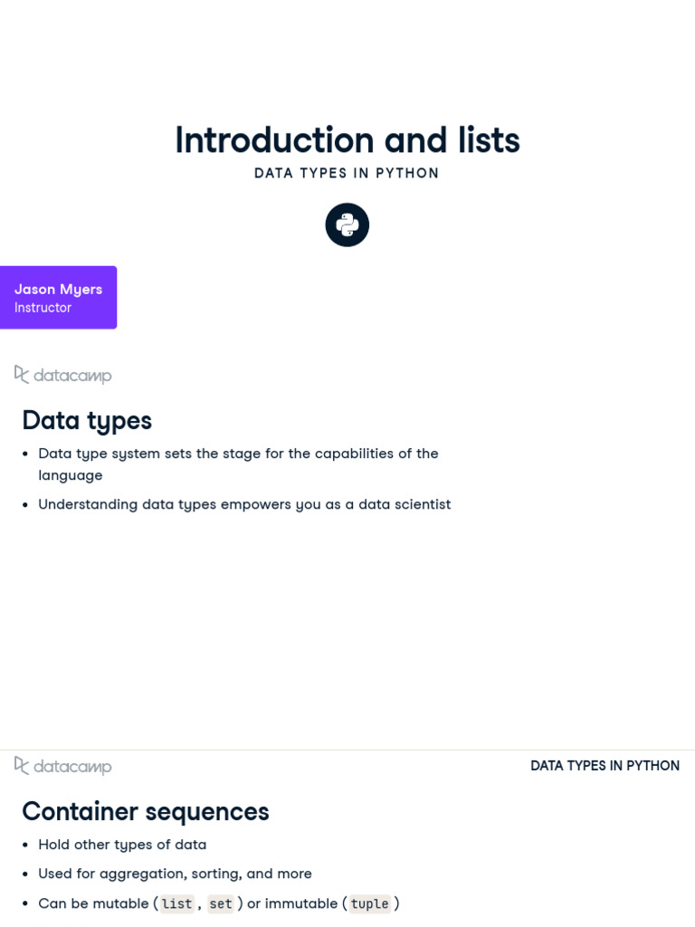Click the 'tuple' code snippet
The width and height of the screenshot is (695, 927).
369,903
